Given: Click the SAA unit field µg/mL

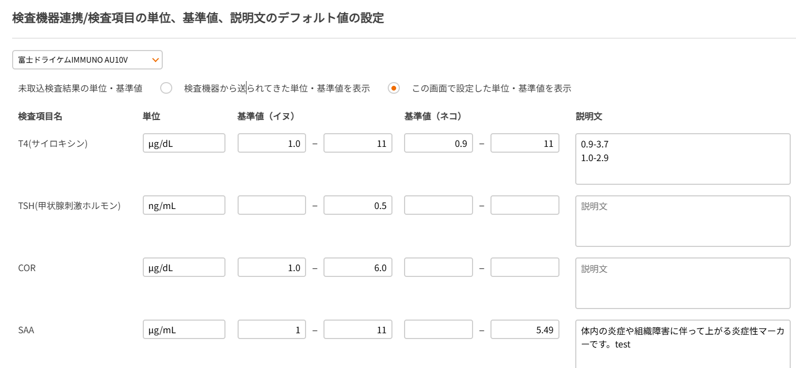Looking at the screenshot, I should click(184, 330).
